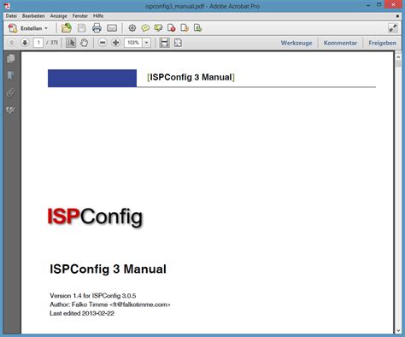Show attachments paperclip panel

click(11, 92)
